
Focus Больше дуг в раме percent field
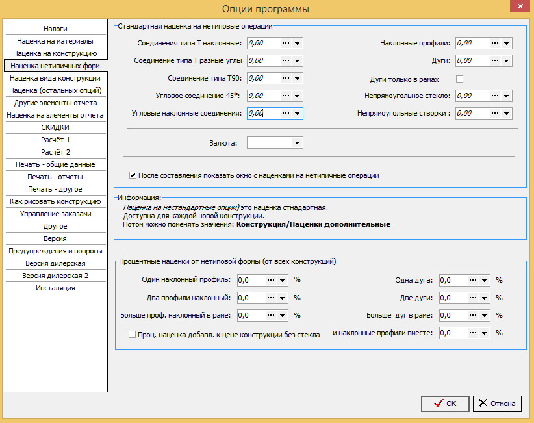click(x=453, y=315)
